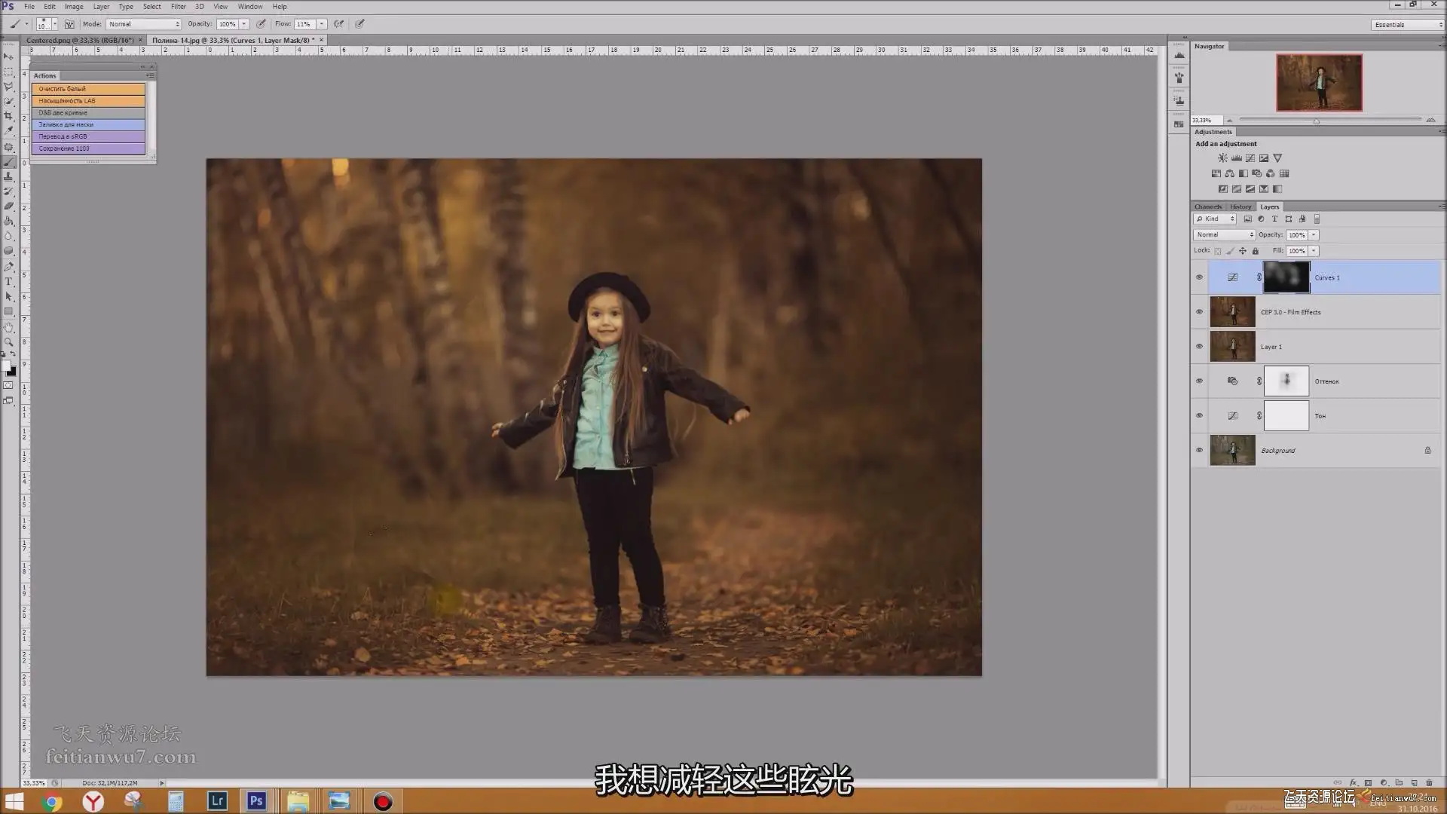Run the Сохранение 1100 action
This screenshot has height=814, width=1447.
(x=88, y=148)
